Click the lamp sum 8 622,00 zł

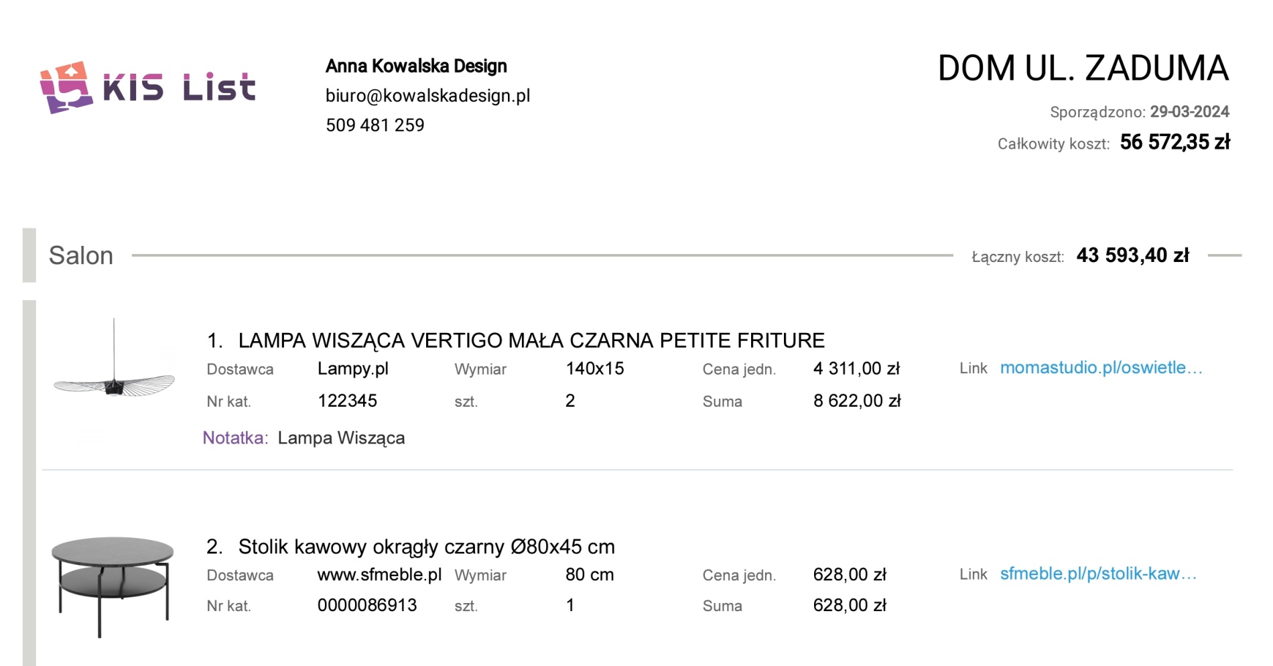tap(857, 401)
